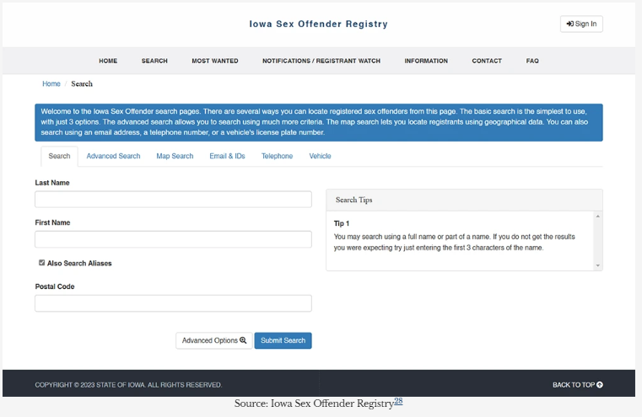
Task: Click the Home breadcrumb link
Action: pos(51,84)
